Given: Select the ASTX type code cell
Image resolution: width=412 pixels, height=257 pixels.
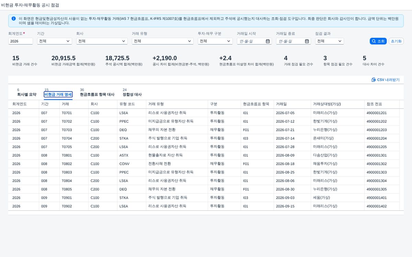Looking at the screenshot, I should pyautogui.click(x=124, y=155).
